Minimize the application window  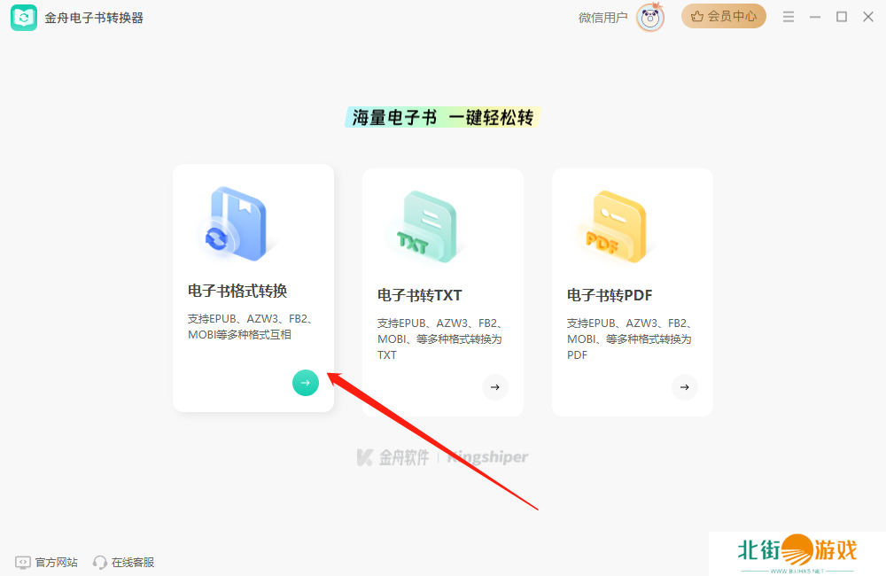pyautogui.click(x=815, y=17)
